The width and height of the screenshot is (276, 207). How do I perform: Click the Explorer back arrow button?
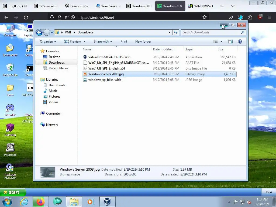39,32
